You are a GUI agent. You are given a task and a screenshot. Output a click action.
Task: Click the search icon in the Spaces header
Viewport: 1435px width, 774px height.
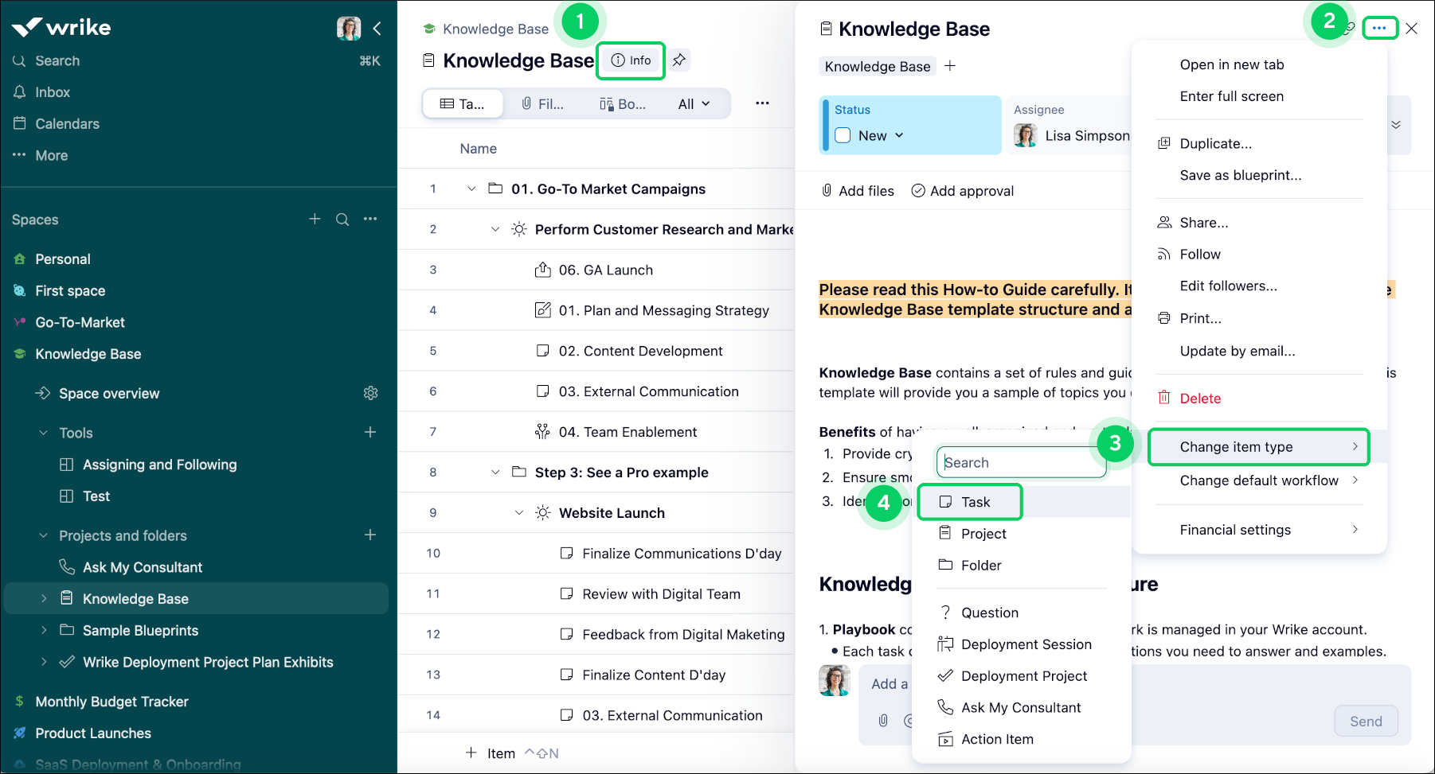[342, 219]
